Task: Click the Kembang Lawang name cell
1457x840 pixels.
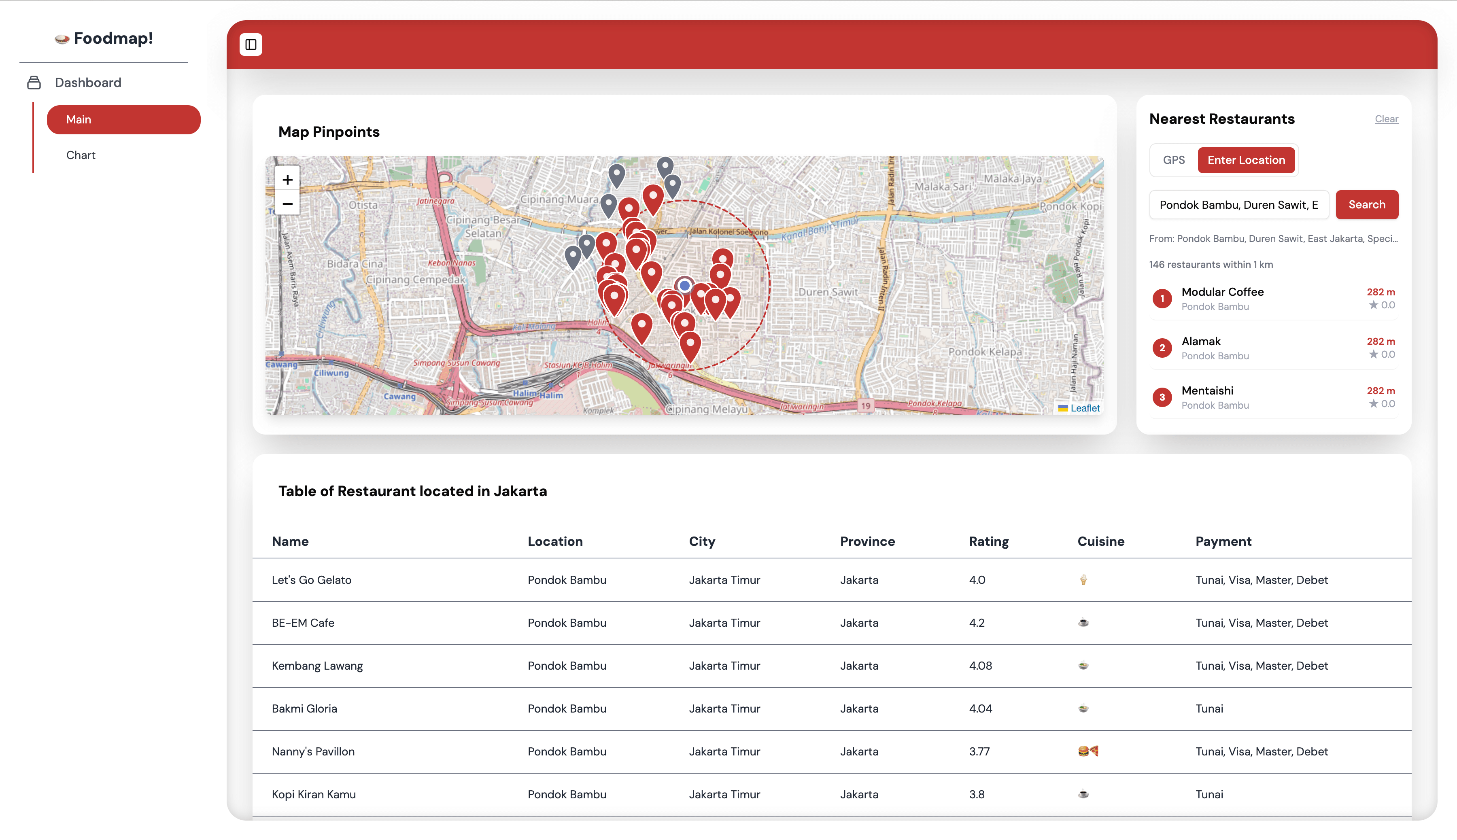Action: (x=317, y=666)
